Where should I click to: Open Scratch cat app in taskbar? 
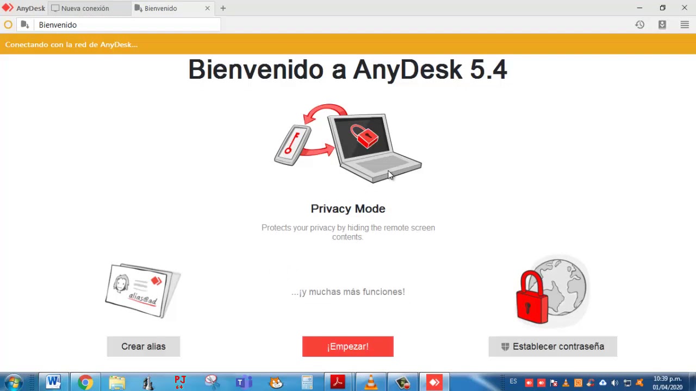pos(276,382)
